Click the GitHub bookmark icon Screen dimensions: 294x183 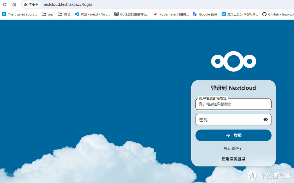pyautogui.click(x=264, y=14)
